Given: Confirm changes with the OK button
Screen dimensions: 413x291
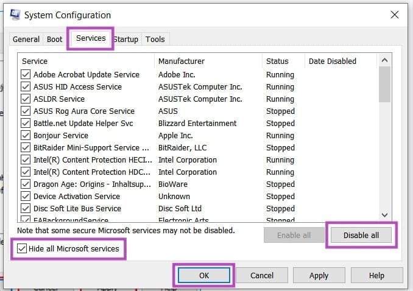Looking at the screenshot, I should (204, 276).
